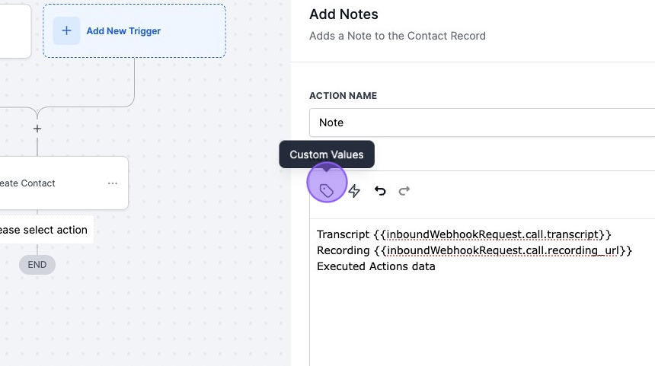Click the Add New Trigger label
Image resolution: width=655 pixels, height=366 pixels.
(123, 31)
